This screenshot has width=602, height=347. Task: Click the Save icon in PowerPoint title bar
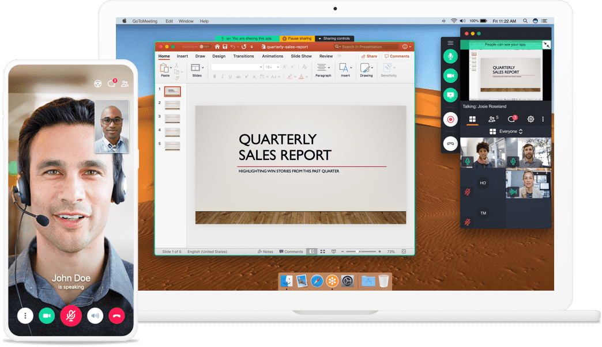[x=225, y=47]
